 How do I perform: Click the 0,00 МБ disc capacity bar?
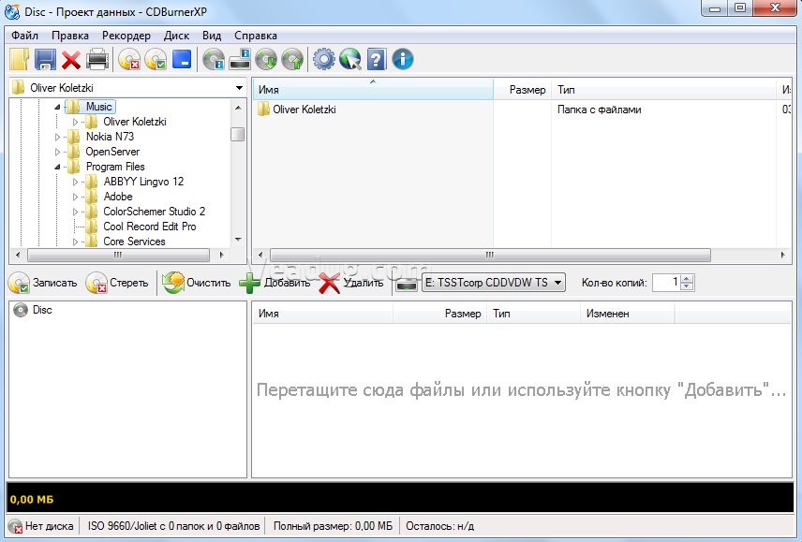(400, 498)
